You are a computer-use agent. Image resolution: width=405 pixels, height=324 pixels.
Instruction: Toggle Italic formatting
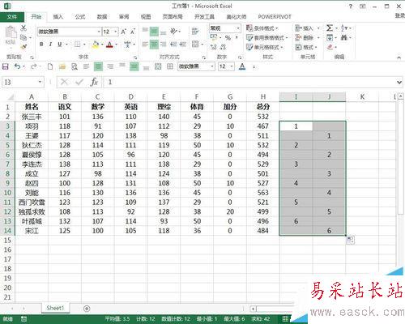50,45
